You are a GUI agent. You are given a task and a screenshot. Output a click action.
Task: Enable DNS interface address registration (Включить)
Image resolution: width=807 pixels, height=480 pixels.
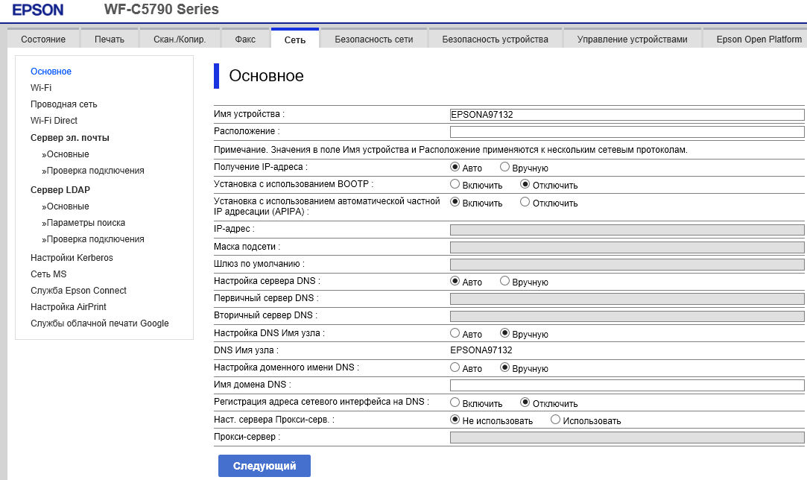pos(455,403)
